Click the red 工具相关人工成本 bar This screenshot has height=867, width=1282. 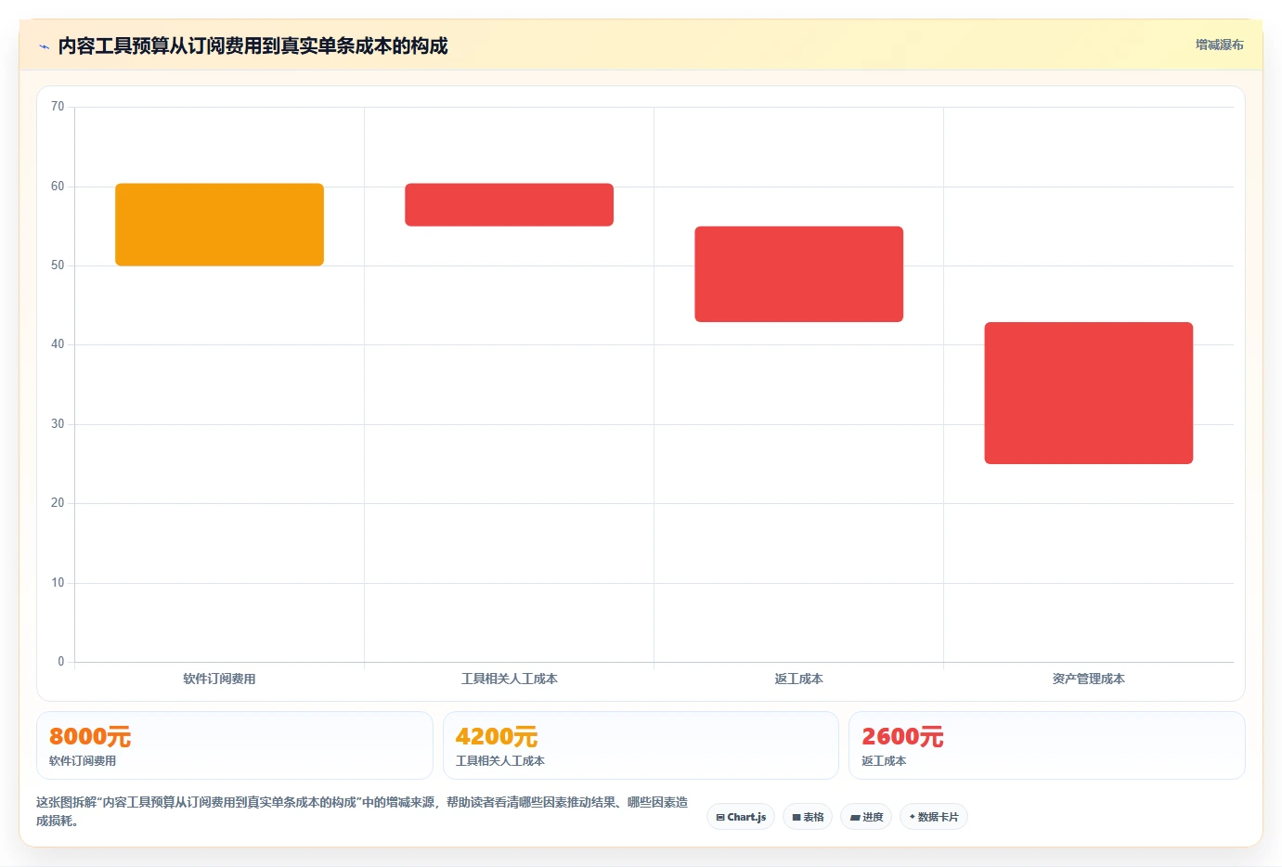point(509,204)
